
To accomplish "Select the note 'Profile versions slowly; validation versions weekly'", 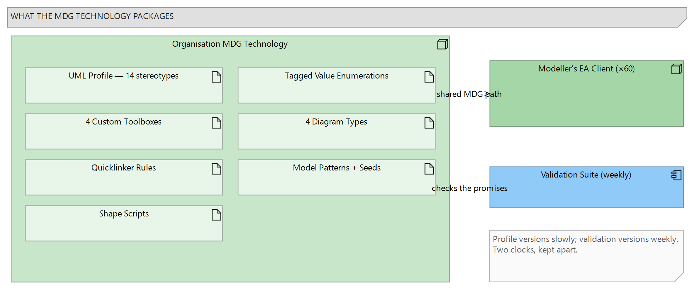I will click(x=585, y=239).
